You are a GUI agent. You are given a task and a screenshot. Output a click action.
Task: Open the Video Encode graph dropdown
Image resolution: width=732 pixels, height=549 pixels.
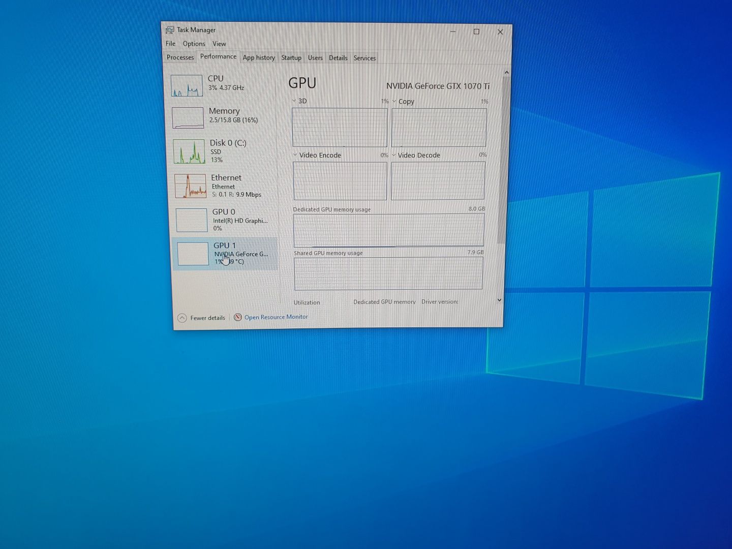tap(295, 155)
